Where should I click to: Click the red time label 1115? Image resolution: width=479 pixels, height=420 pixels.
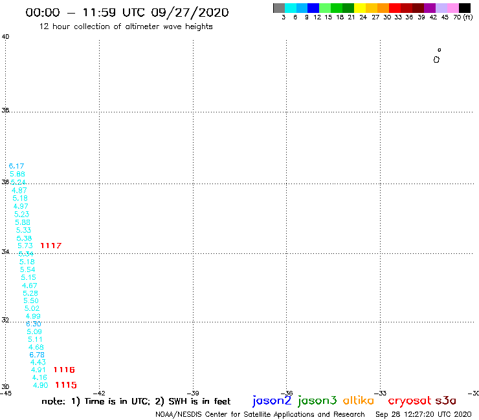(x=66, y=385)
